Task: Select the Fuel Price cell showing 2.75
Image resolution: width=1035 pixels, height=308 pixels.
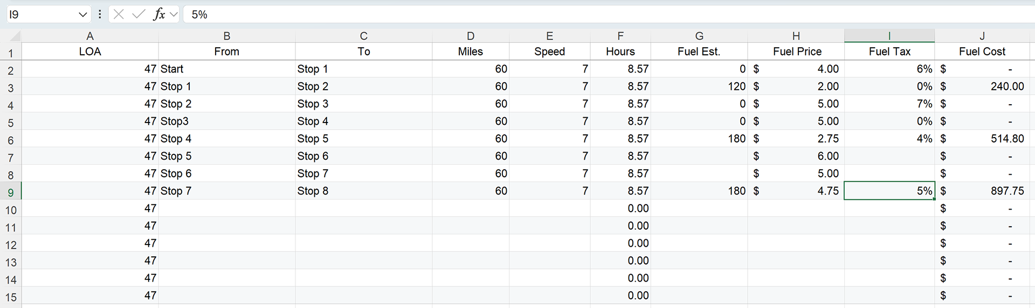Action: click(x=796, y=139)
